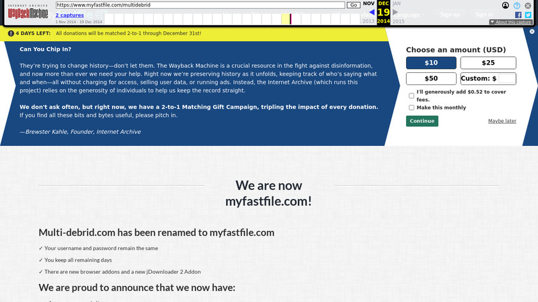
Task: Share this capture on Twitter
Action: pos(528,15)
